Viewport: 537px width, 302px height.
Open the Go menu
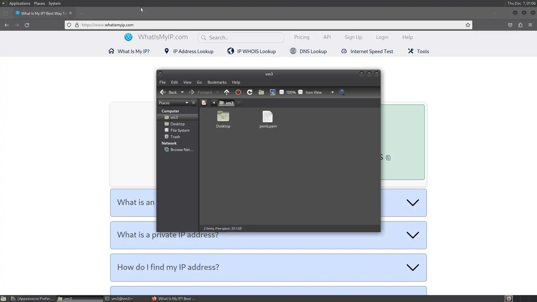tap(199, 82)
